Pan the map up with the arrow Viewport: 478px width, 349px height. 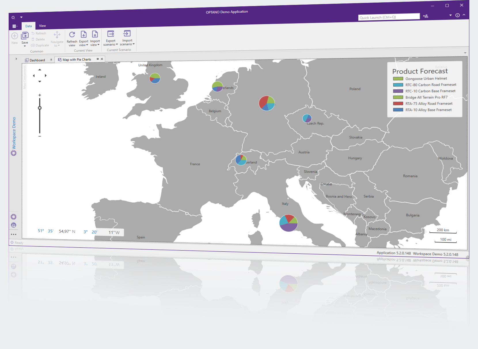[x=40, y=70]
